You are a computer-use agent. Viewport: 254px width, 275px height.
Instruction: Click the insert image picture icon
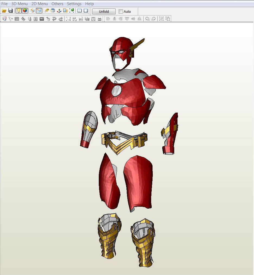[42, 19]
